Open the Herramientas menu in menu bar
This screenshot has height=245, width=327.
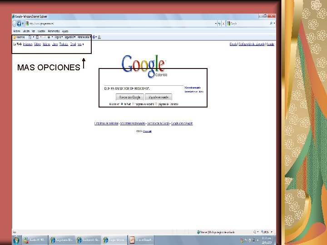[54, 31]
